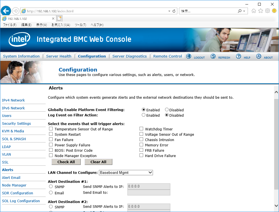279x212 pixels.
Task: Open a new browser tab
Action: pyautogui.click(x=59, y=19)
